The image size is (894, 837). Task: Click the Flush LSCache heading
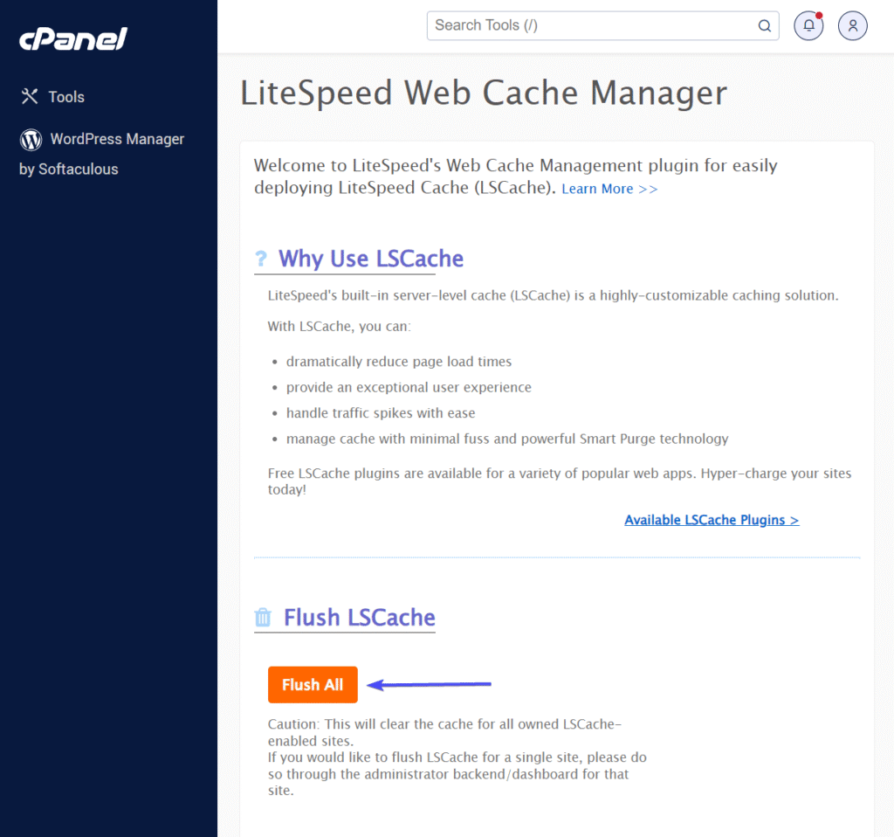tap(359, 618)
